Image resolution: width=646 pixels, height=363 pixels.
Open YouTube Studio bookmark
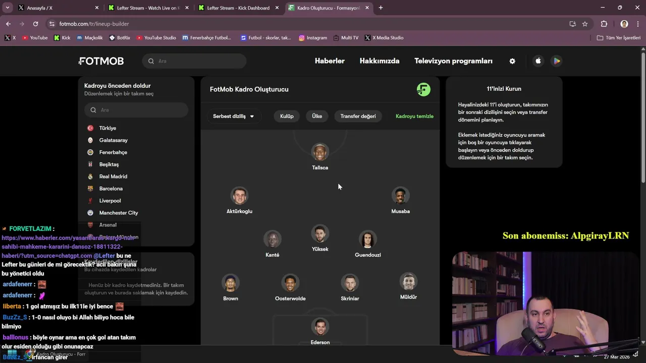(156, 38)
